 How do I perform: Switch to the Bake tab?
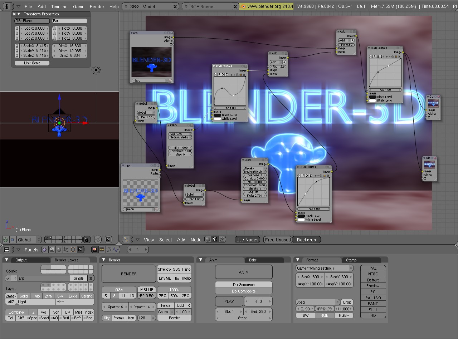(x=253, y=260)
